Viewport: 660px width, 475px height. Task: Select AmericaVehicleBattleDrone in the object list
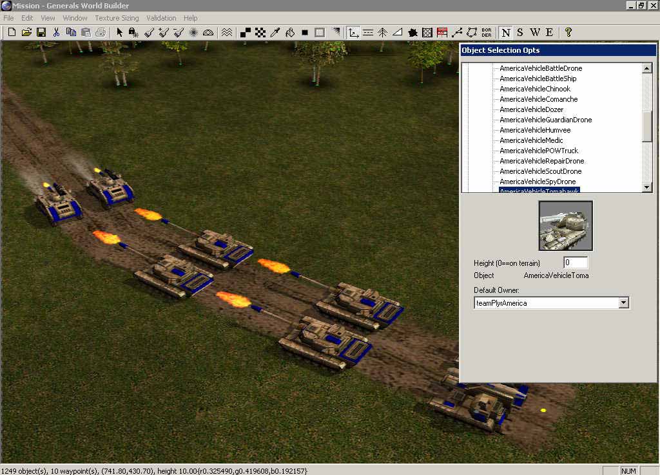[541, 68]
